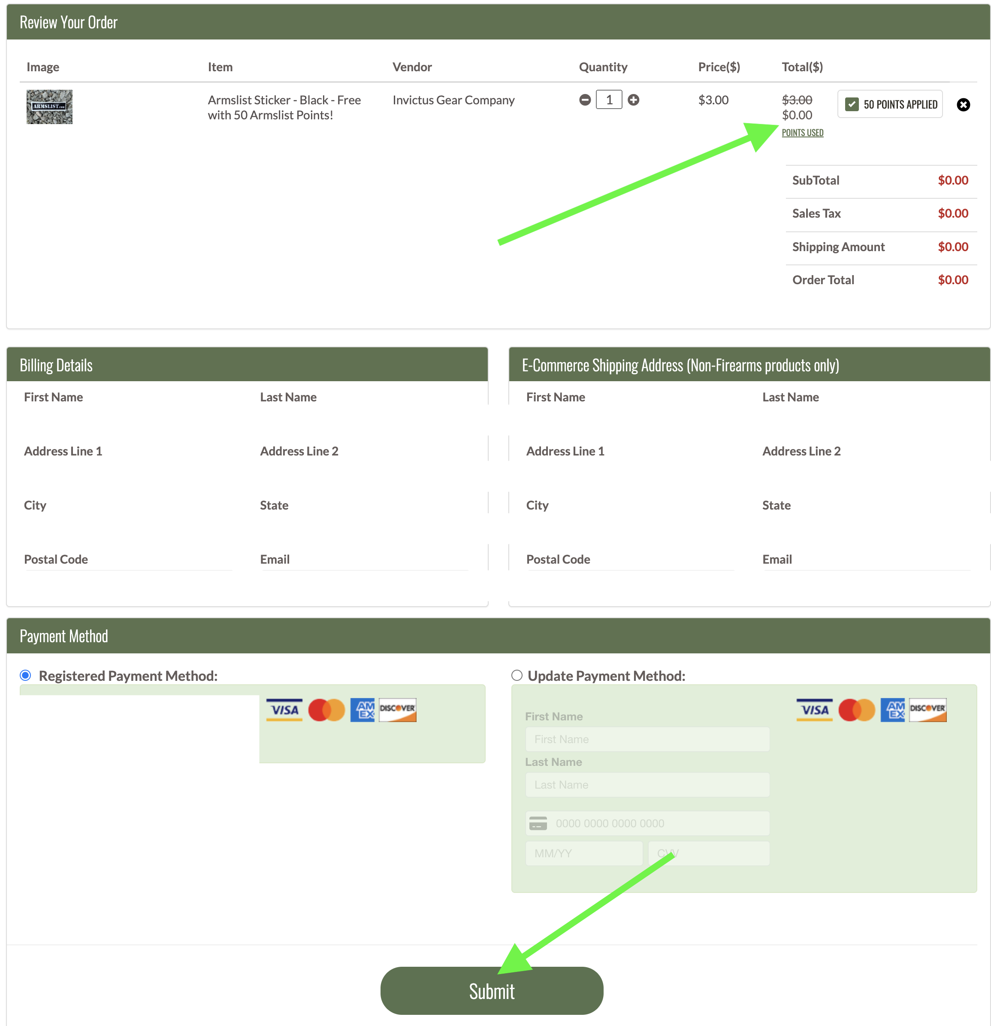Increase item quantity with plus icon
Image resolution: width=991 pixels, height=1026 pixels.
pyautogui.click(x=633, y=100)
